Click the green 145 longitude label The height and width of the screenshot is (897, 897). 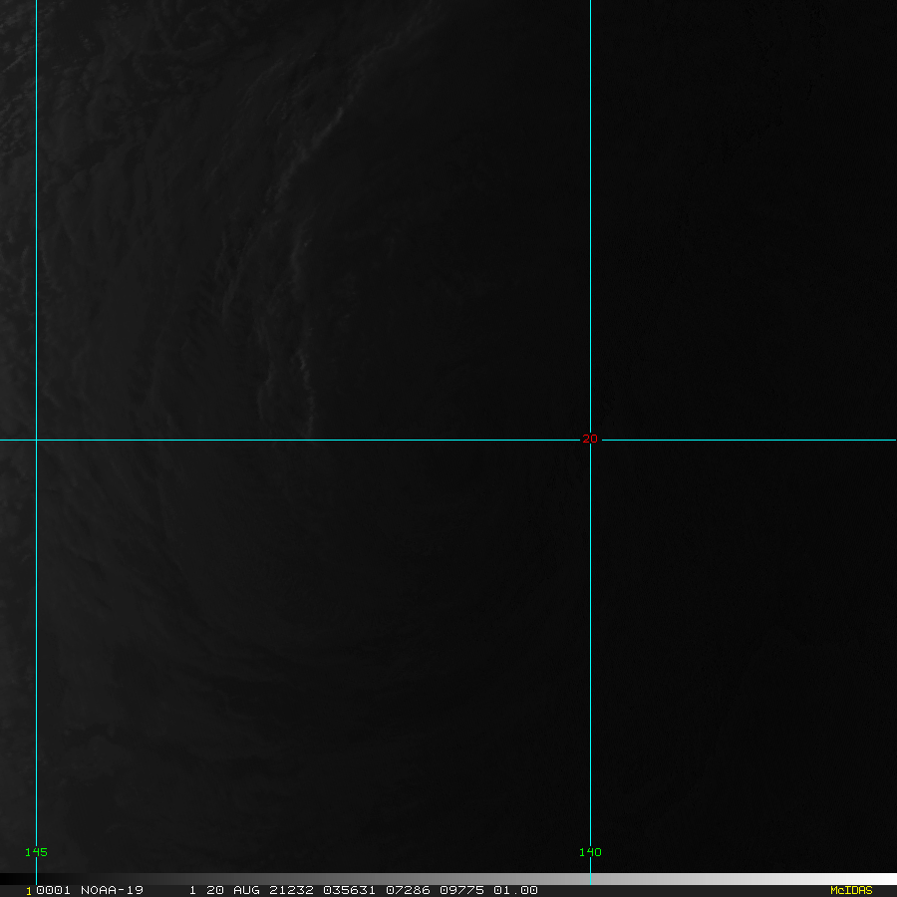[36, 852]
